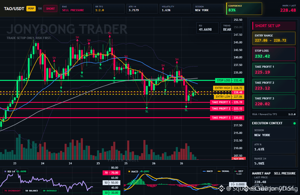Select the 50 BALANCE legend tag
The image size is (300, 195).
tap(32, 191)
